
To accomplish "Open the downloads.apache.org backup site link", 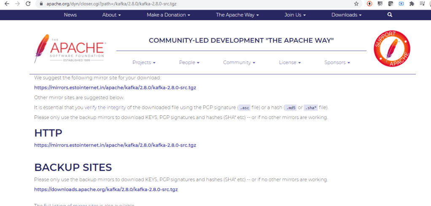I will coord(106,190).
